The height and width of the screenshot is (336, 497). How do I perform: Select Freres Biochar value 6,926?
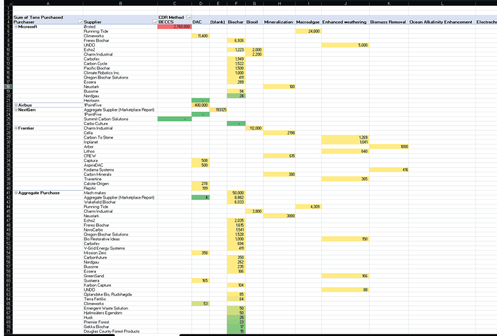tap(236, 41)
